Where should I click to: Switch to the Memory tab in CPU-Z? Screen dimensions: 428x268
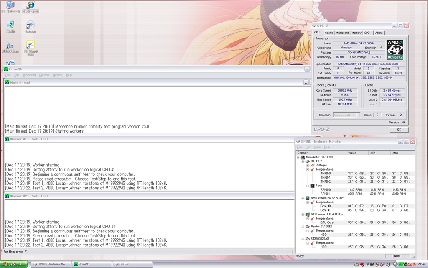click(x=357, y=33)
